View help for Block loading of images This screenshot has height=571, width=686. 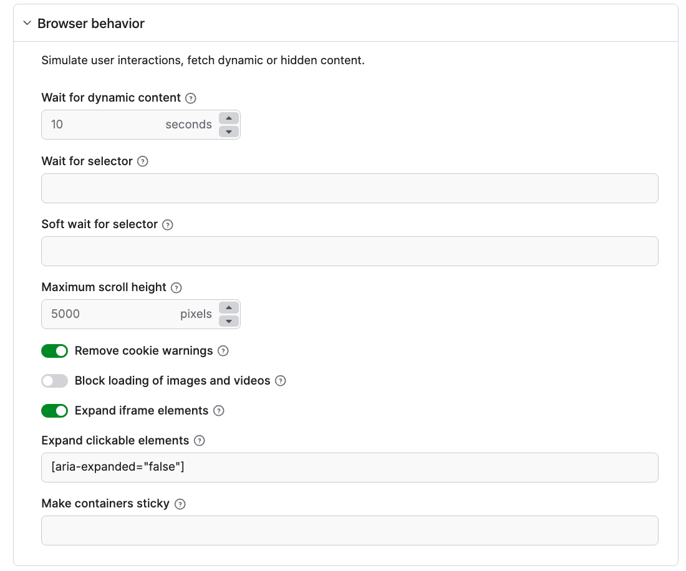tap(280, 380)
